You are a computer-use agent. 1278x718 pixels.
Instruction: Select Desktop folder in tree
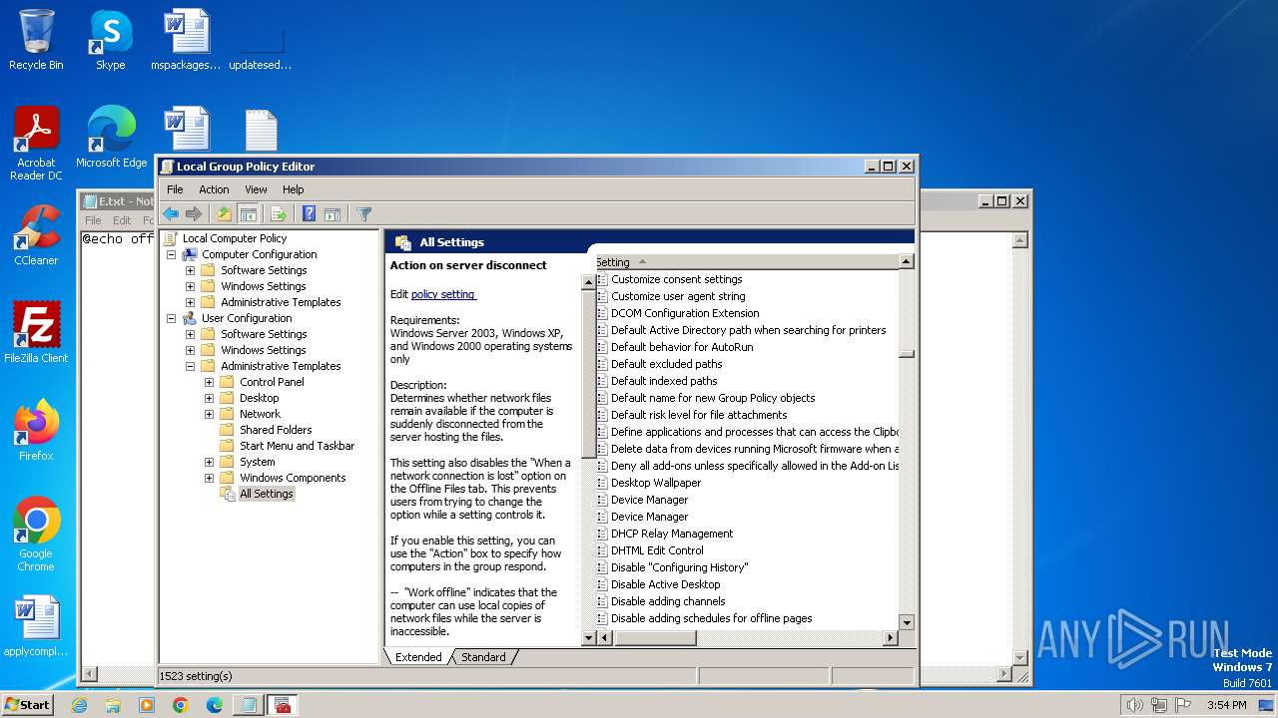click(259, 398)
